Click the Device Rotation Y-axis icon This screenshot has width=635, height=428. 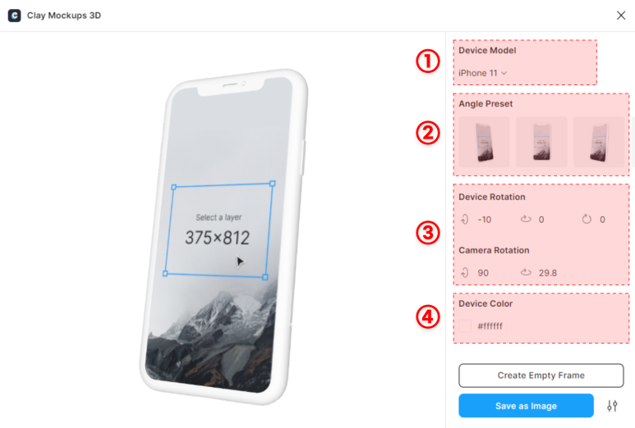tap(526, 219)
